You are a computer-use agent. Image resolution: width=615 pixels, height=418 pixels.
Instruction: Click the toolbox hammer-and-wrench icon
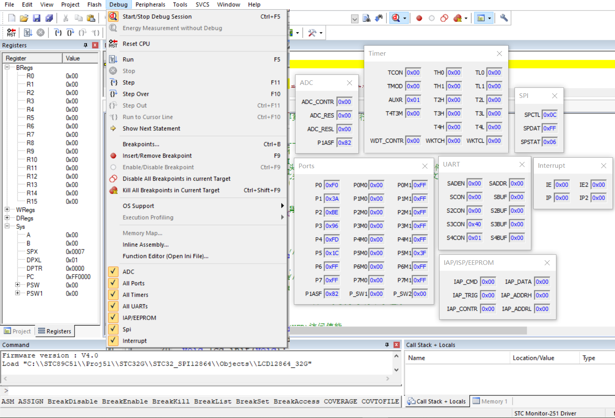tap(312, 33)
